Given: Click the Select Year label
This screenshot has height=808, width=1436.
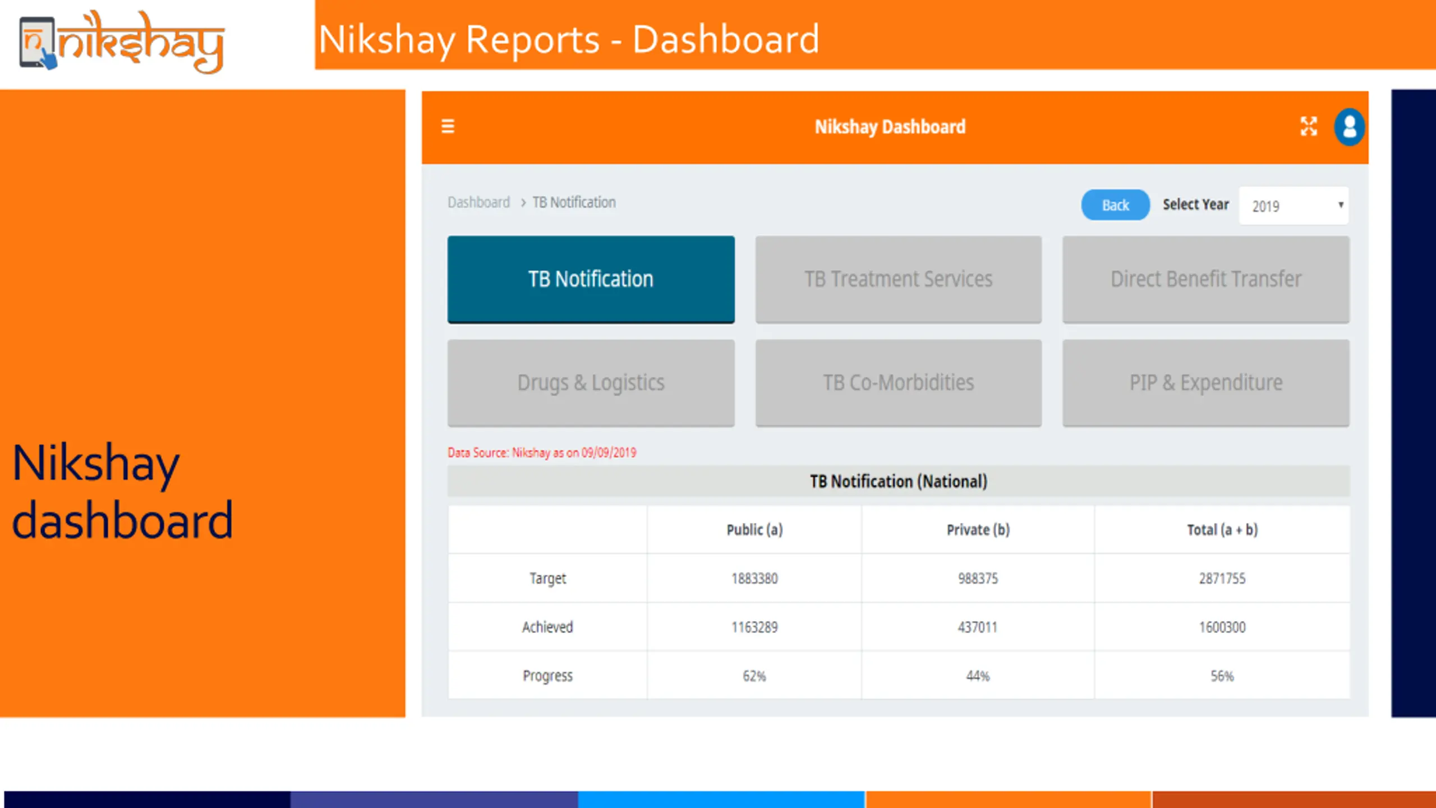Looking at the screenshot, I should (x=1195, y=204).
